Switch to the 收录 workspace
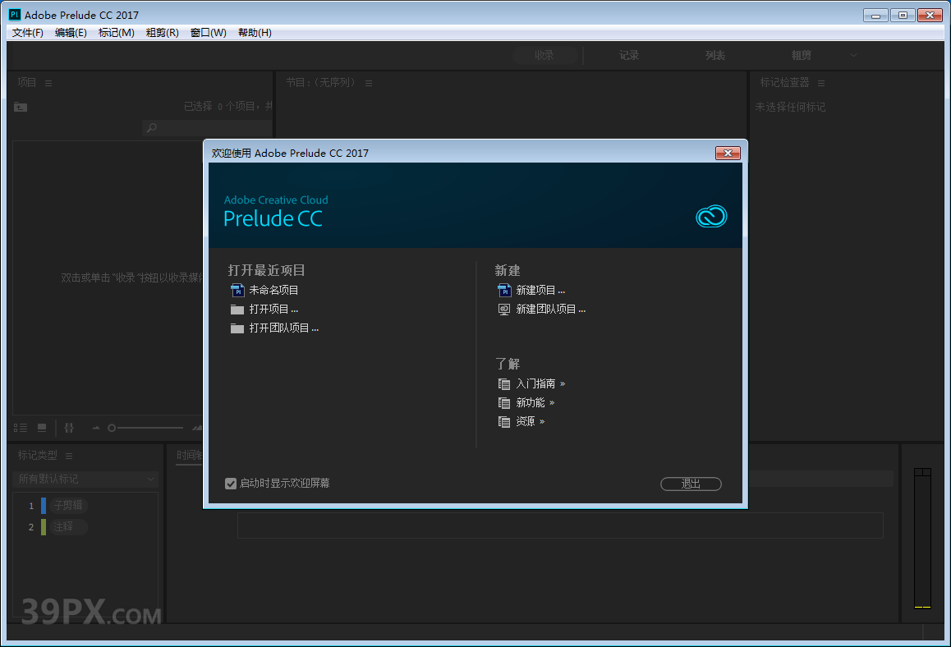 544,55
